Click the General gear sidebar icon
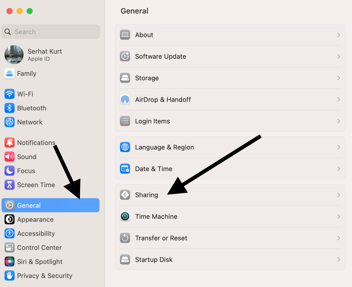The width and height of the screenshot is (352, 287). point(10,205)
